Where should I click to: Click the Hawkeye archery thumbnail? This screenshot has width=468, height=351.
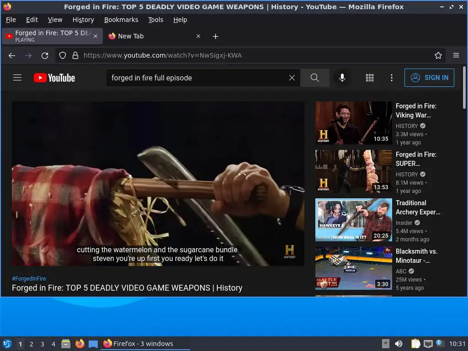pyautogui.click(x=353, y=220)
